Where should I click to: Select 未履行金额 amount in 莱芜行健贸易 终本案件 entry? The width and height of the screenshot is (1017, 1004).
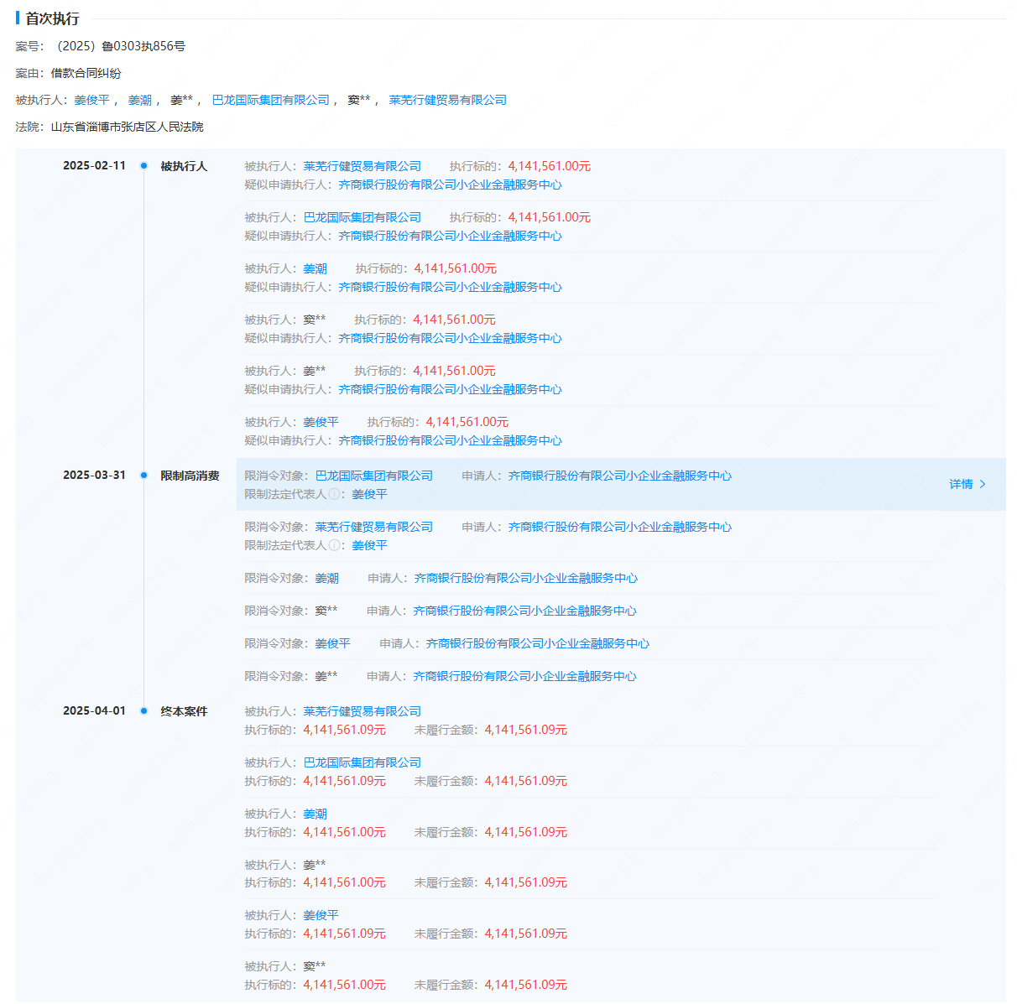tap(526, 731)
